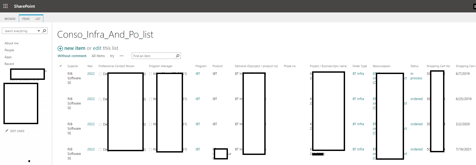Open the search scope dropdown arrow
This screenshot has height=165, width=476.
pos(39,31)
